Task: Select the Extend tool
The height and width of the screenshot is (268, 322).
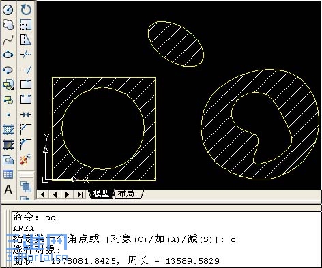Action: (26, 70)
